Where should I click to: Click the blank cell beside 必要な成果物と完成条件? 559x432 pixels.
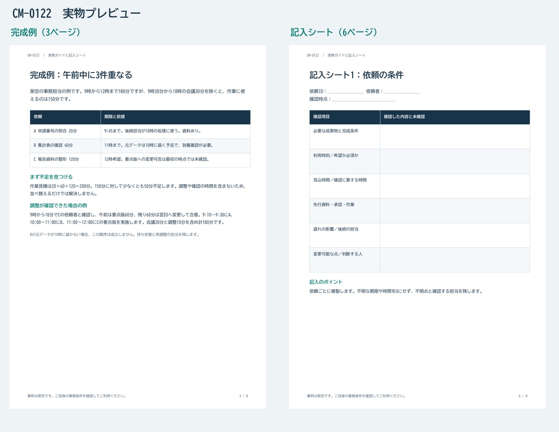pyautogui.click(x=455, y=137)
